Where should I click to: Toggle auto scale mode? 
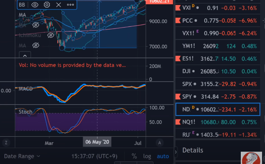163,156
